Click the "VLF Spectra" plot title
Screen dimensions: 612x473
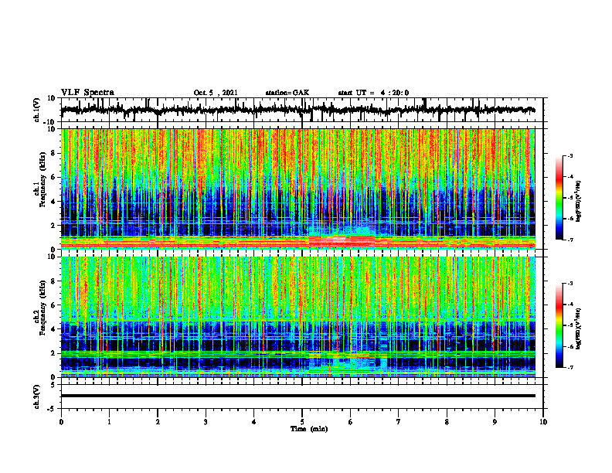pos(87,93)
